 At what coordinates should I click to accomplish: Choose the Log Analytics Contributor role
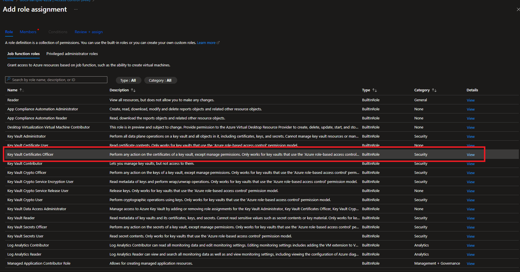click(x=28, y=245)
